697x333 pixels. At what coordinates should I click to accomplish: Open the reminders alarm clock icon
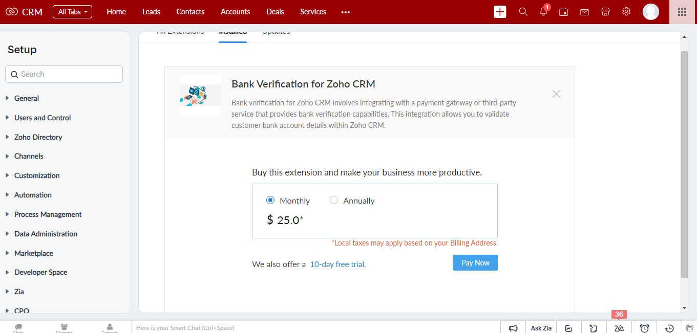pyautogui.click(x=644, y=328)
